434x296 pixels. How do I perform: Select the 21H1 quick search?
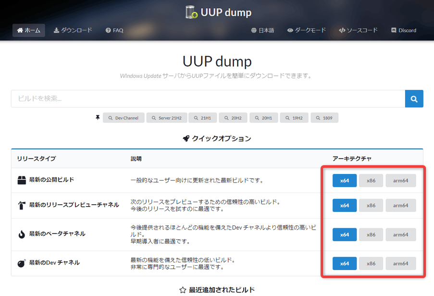click(203, 118)
